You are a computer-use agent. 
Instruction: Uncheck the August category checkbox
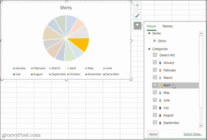(155, 115)
